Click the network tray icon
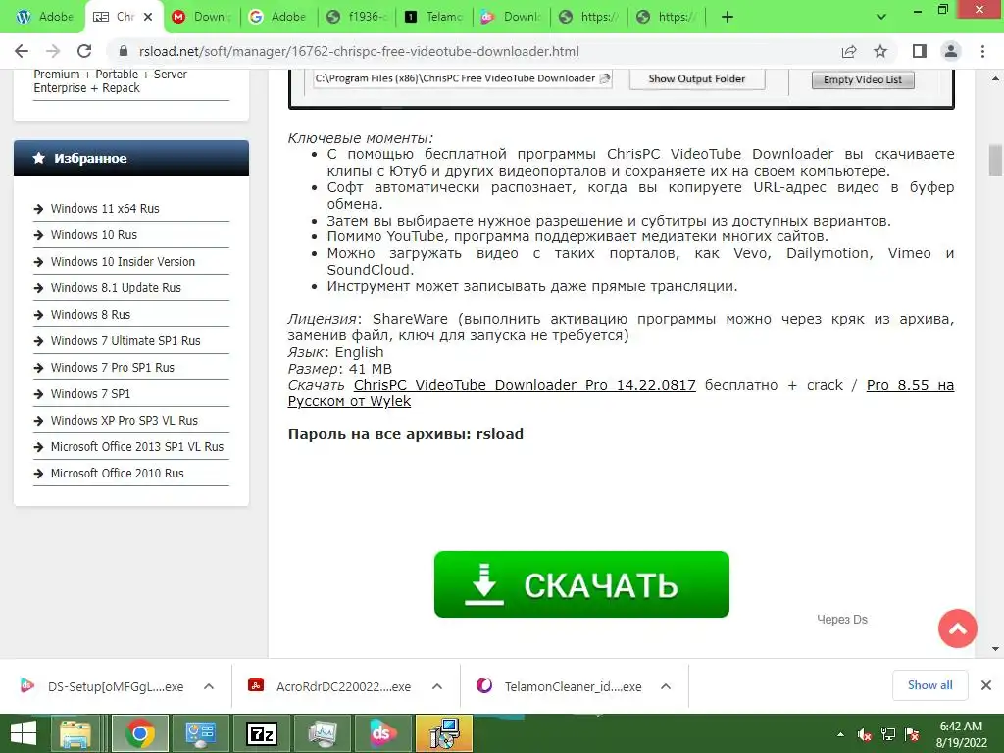Screen dimensions: 1004x753 (888, 734)
